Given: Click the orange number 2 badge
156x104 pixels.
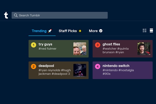Looking at the screenshot, I should [34, 67].
